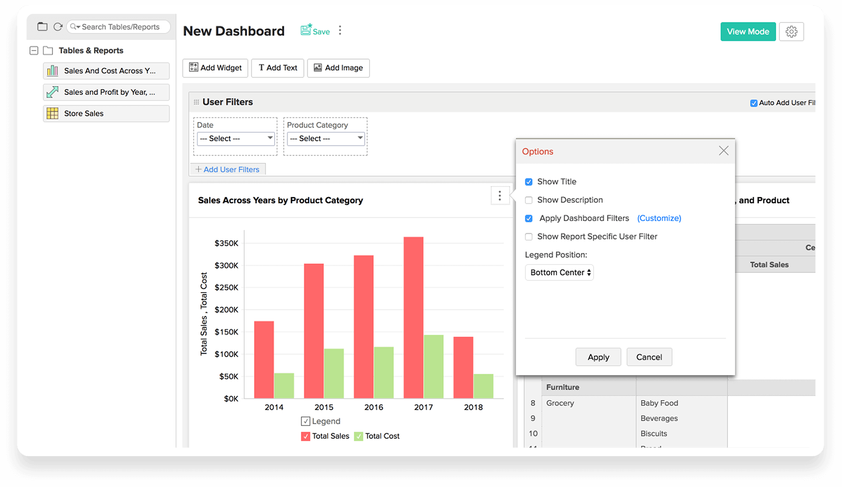Click the Search Tables/Reports field
Viewport: 842px width, 487px height.
click(x=120, y=27)
